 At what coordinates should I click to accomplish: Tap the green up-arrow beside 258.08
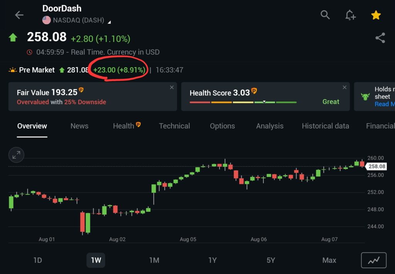point(13,37)
